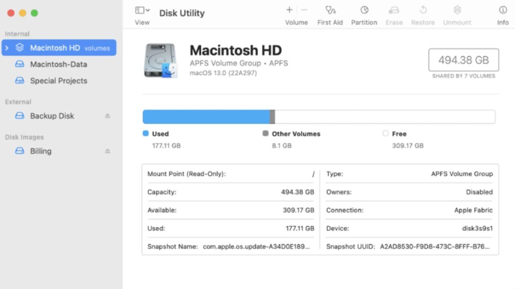Image resolution: width=515 pixels, height=289 pixels.
Task: Click the 'Disk Images' sidebar section header
Action: tap(24, 137)
